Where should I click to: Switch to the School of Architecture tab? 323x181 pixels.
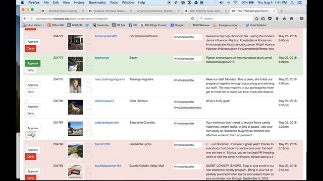155,11
